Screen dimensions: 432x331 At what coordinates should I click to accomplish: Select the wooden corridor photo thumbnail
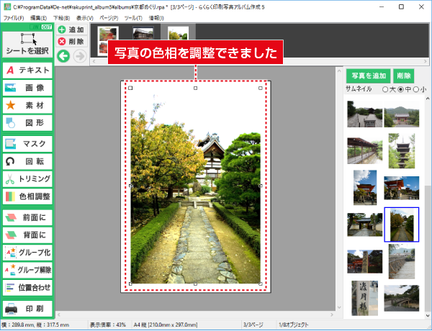click(x=365, y=151)
